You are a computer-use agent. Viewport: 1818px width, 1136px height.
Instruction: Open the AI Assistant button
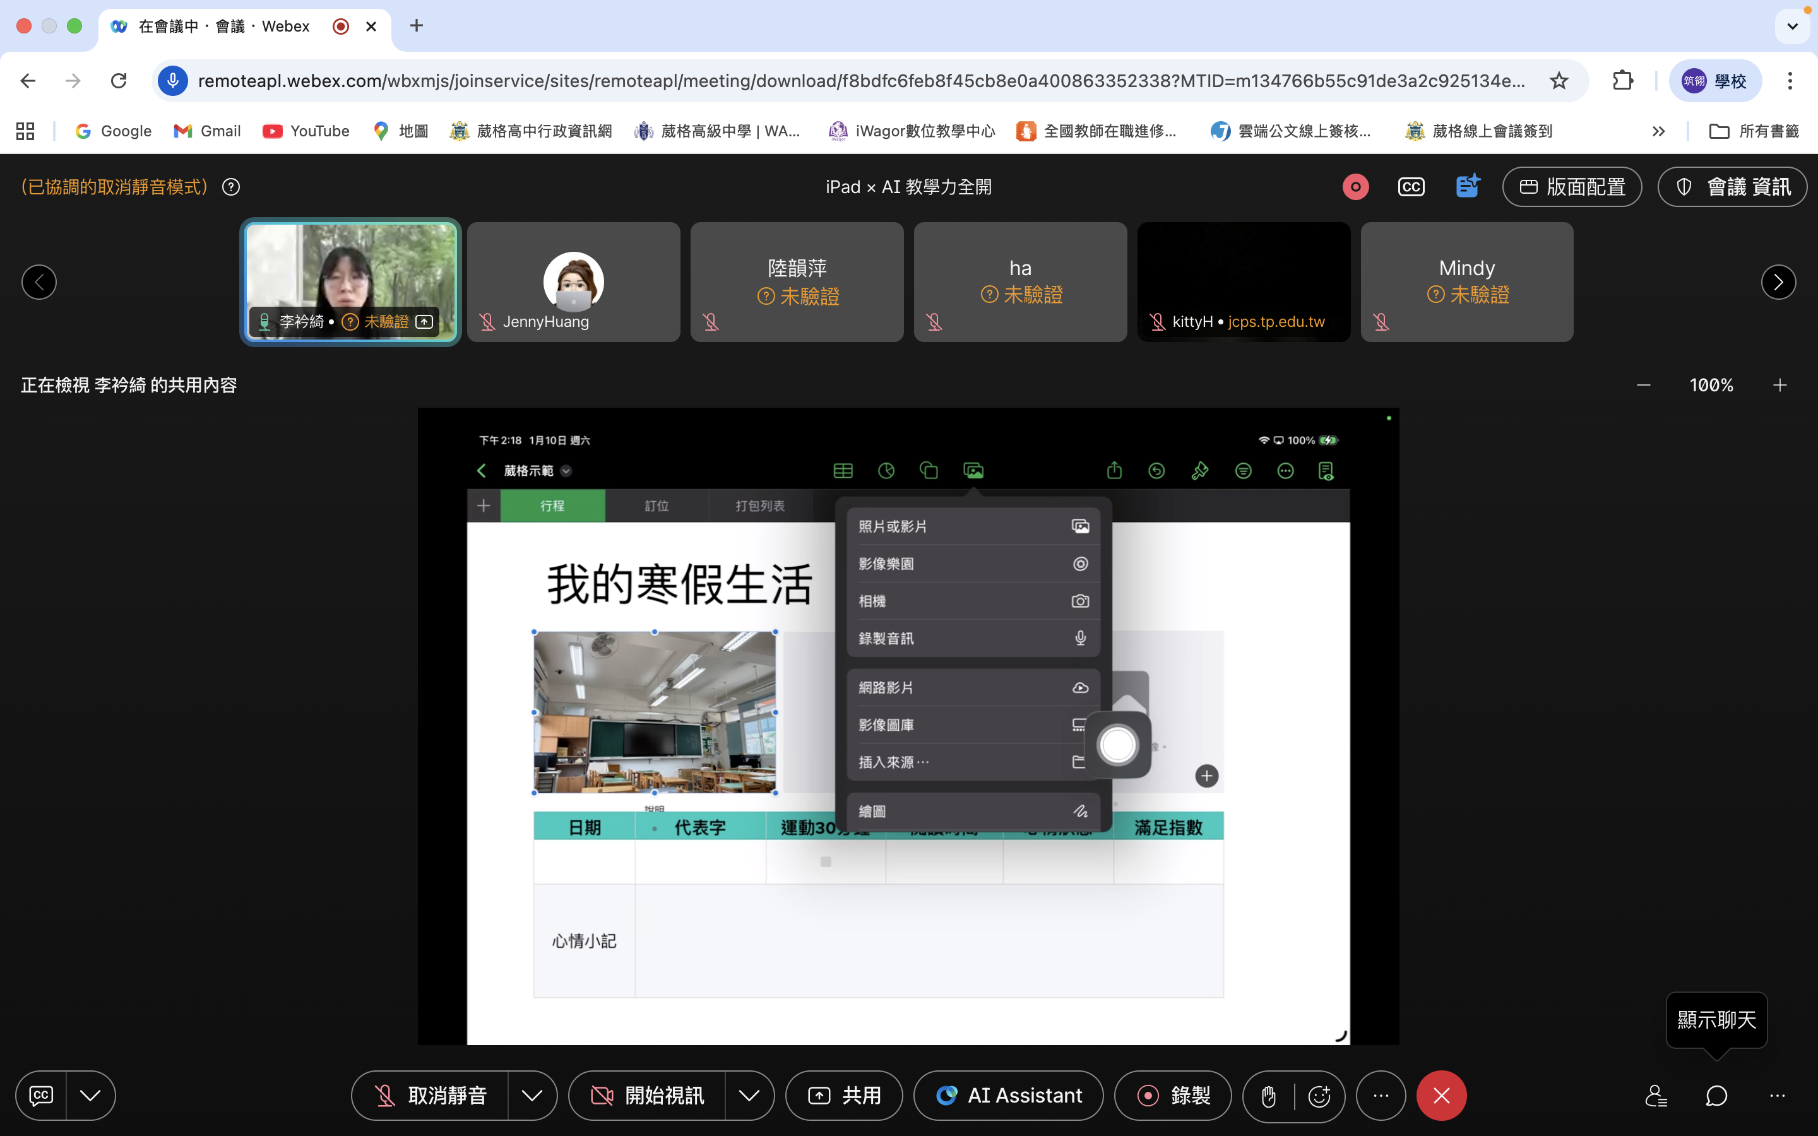point(1008,1096)
